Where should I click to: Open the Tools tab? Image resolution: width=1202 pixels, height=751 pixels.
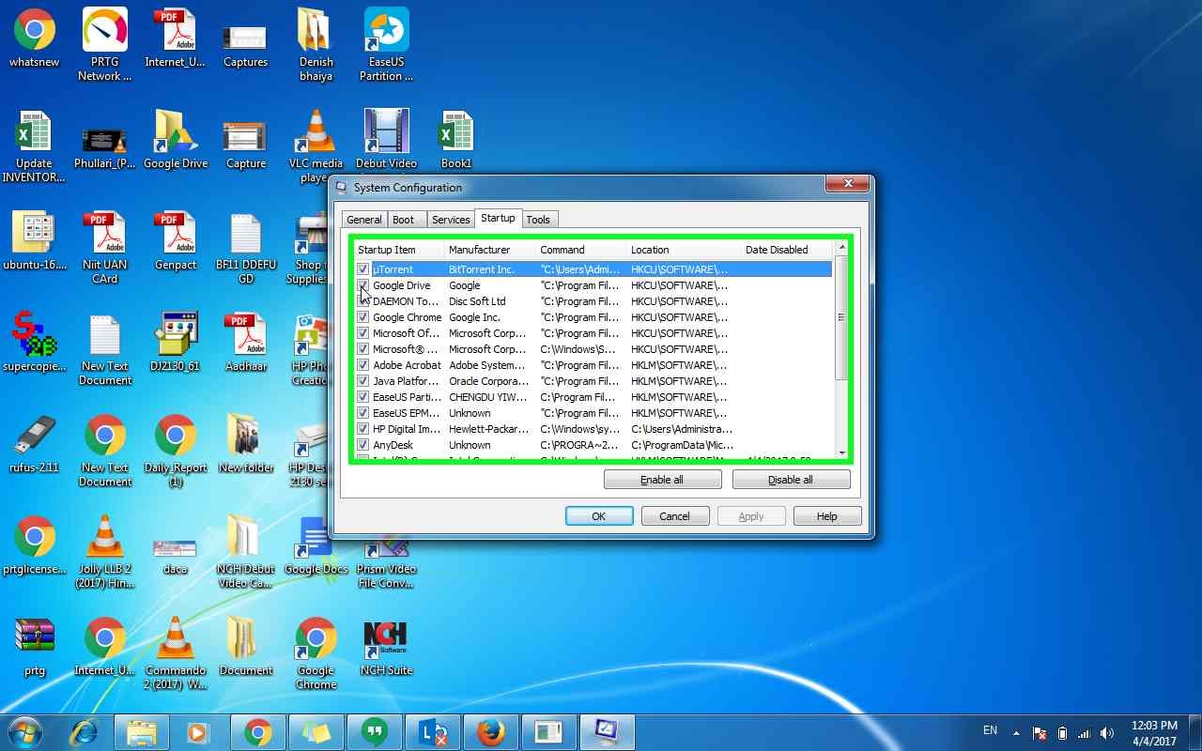point(539,219)
